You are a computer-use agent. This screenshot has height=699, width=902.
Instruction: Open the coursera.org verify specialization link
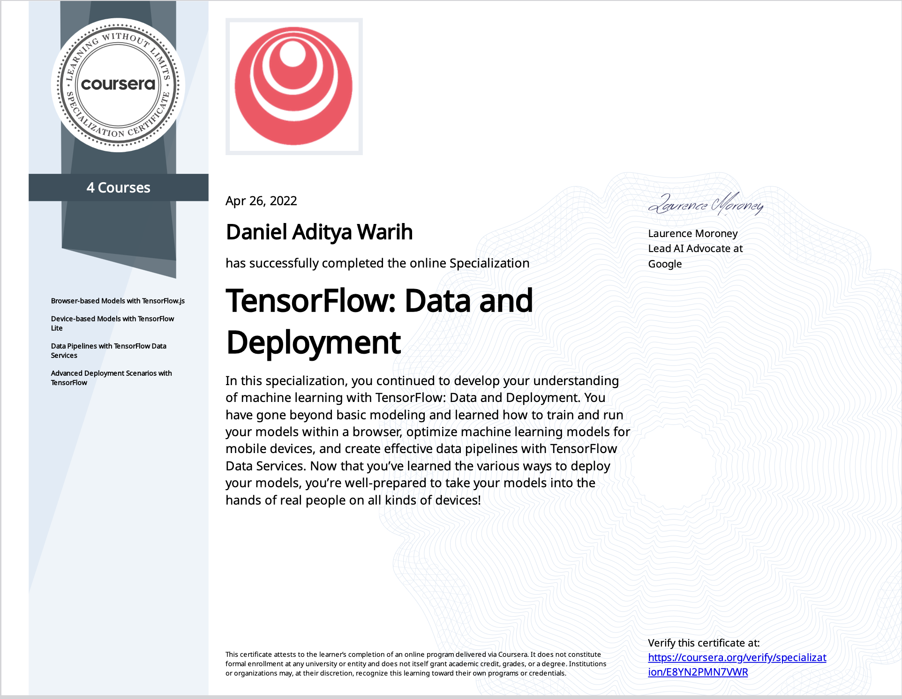[x=737, y=665]
